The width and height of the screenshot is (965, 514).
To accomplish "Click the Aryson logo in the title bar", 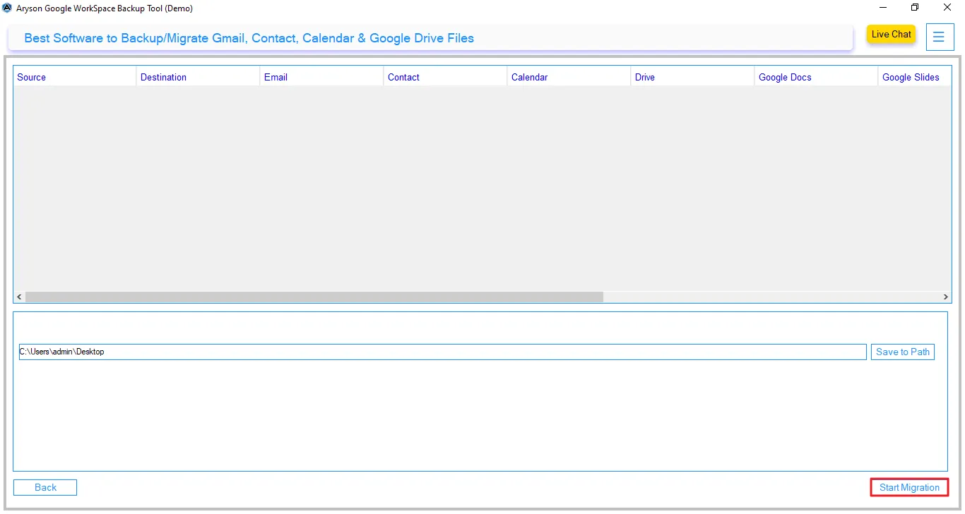I will pos(8,8).
